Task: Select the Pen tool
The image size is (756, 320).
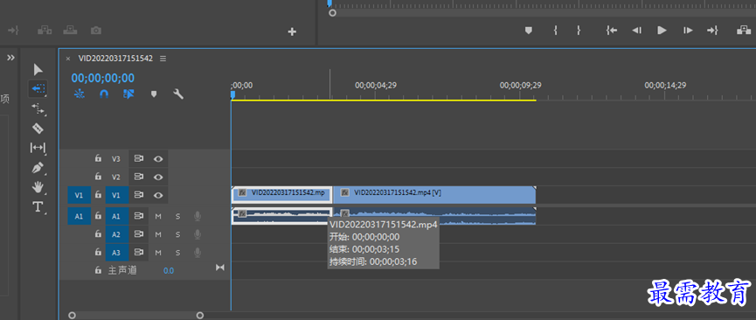Action: [38, 168]
